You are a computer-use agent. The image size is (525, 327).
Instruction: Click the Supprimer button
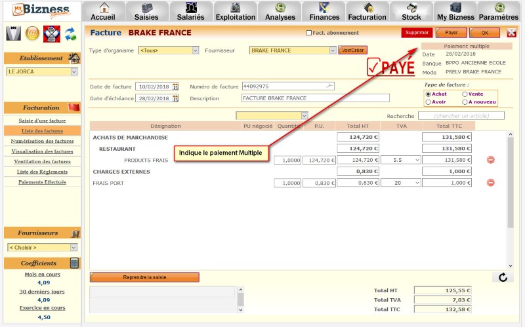point(417,32)
